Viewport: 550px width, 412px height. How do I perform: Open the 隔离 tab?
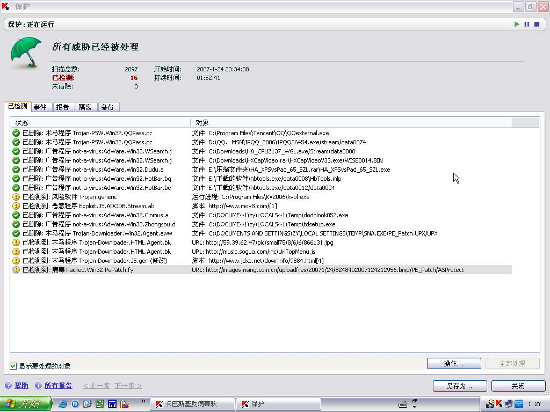pos(85,107)
